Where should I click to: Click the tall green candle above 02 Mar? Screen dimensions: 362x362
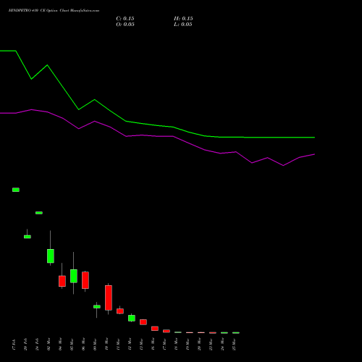pos(51,256)
